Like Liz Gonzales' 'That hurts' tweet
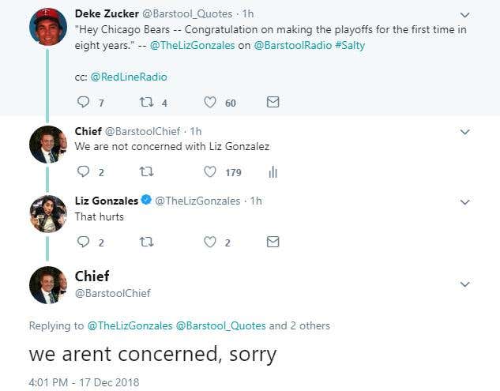Screen dimensions: 500x391 [x=210, y=242]
